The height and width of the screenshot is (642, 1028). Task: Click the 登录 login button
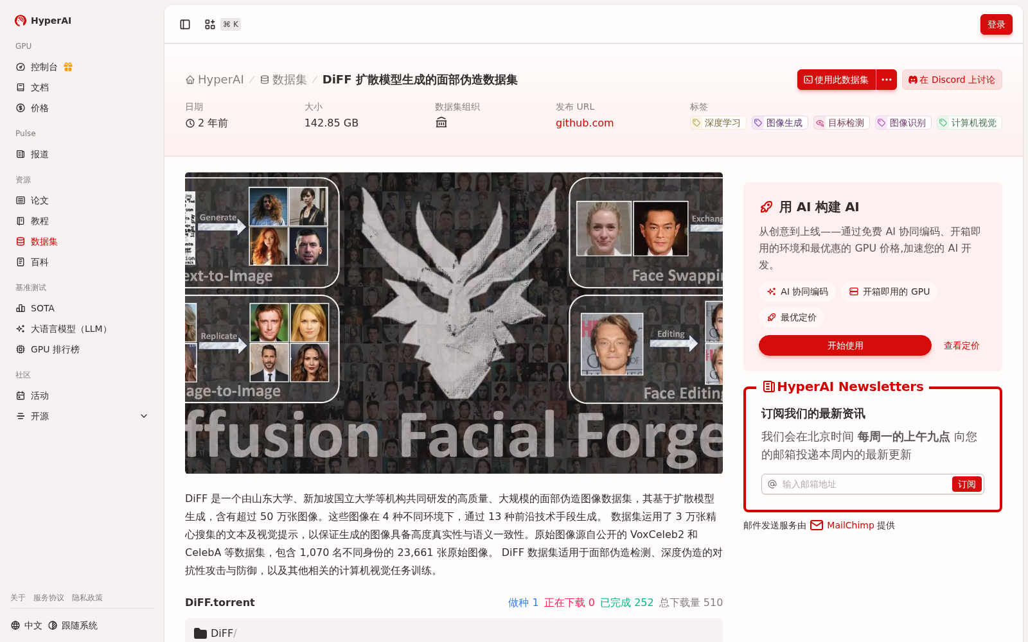[997, 24]
